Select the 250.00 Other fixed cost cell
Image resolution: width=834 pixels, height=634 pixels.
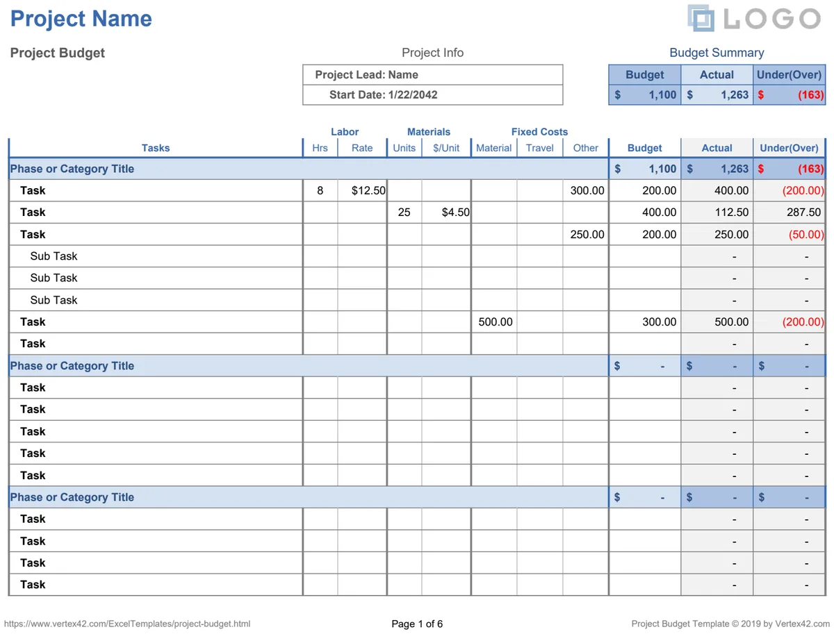click(586, 235)
